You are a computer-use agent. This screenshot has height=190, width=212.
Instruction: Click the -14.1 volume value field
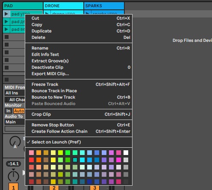[13, 164]
